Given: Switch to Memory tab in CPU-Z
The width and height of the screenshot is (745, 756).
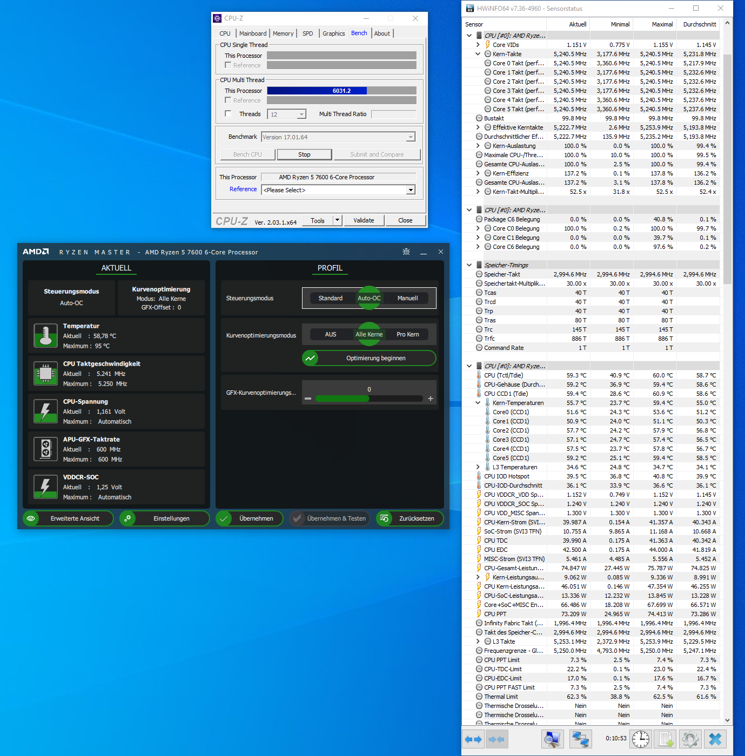Looking at the screenshot, I should (283, 33).
